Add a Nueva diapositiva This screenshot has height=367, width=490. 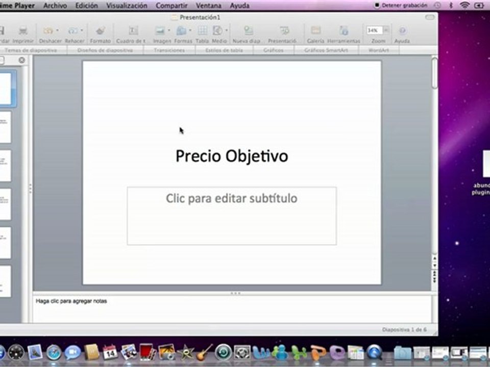[248, 31]
